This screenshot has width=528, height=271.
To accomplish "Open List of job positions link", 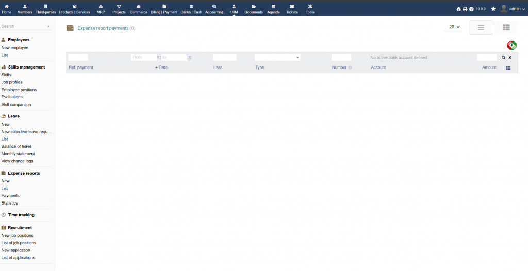I will click(x=19, y=243).
